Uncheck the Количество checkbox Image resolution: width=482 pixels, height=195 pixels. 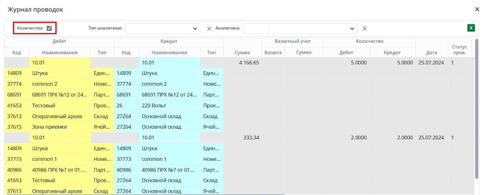click(x=49, y=28)
